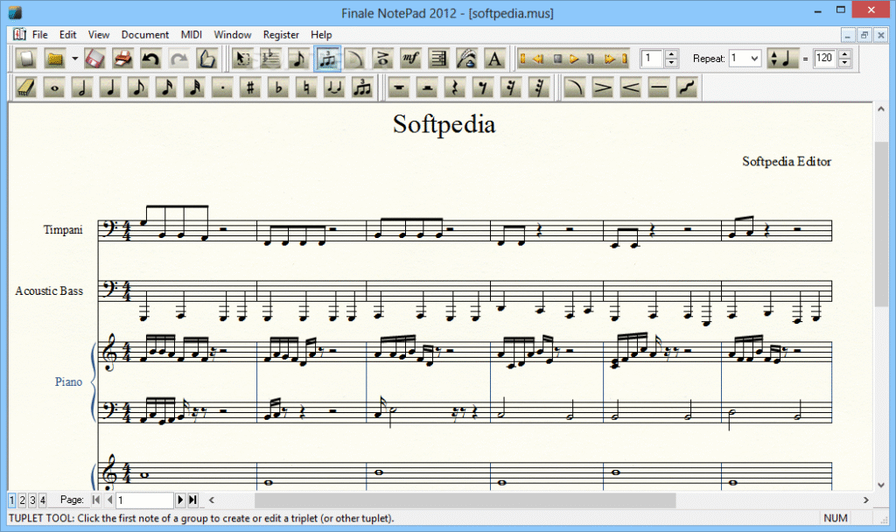Expand the Open file dropdown arrow
The width and height of the screenshot is (896, 532).
coord(75,59)
